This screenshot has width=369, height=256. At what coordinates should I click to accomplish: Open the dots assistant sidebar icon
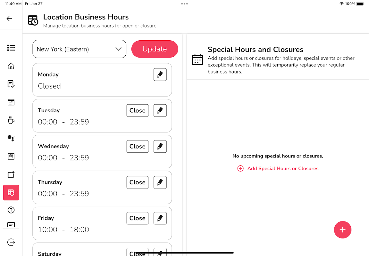pos(11,138)
